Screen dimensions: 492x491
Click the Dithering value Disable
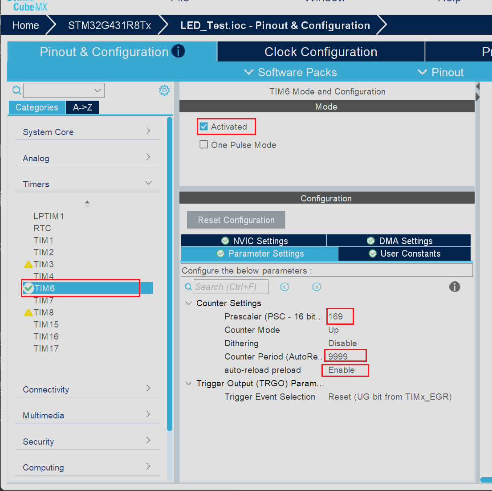point(342,343)
